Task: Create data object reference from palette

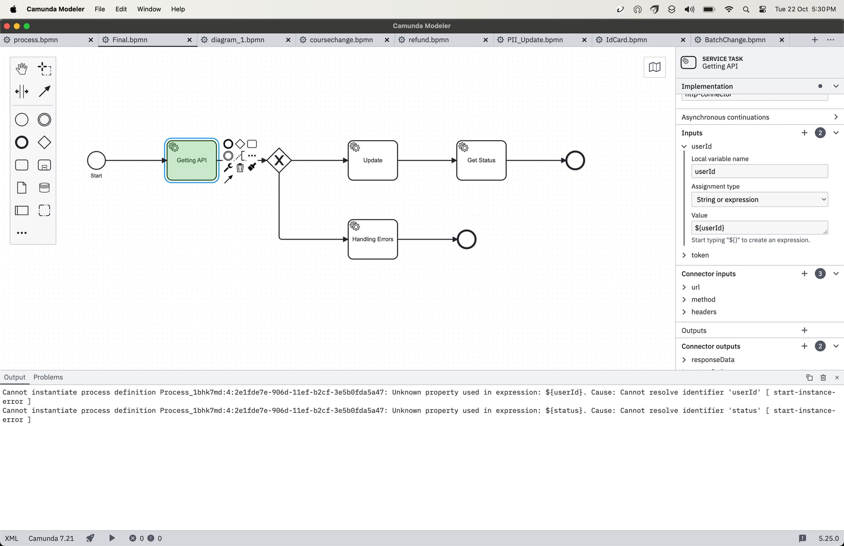Action: (22, 188)
